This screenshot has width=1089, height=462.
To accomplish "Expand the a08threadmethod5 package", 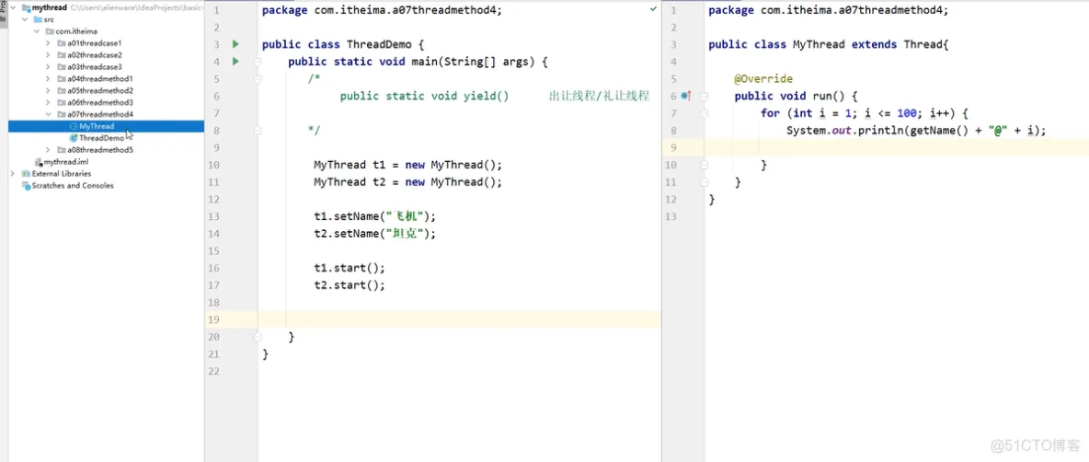I will (x=48, y=150).
